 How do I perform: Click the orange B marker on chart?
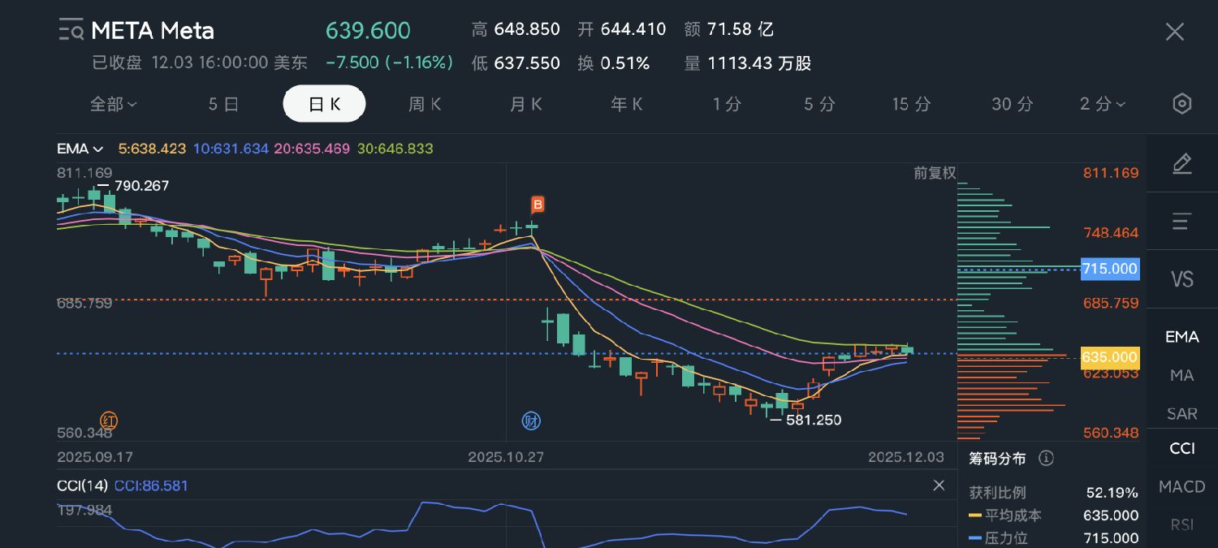537,204
